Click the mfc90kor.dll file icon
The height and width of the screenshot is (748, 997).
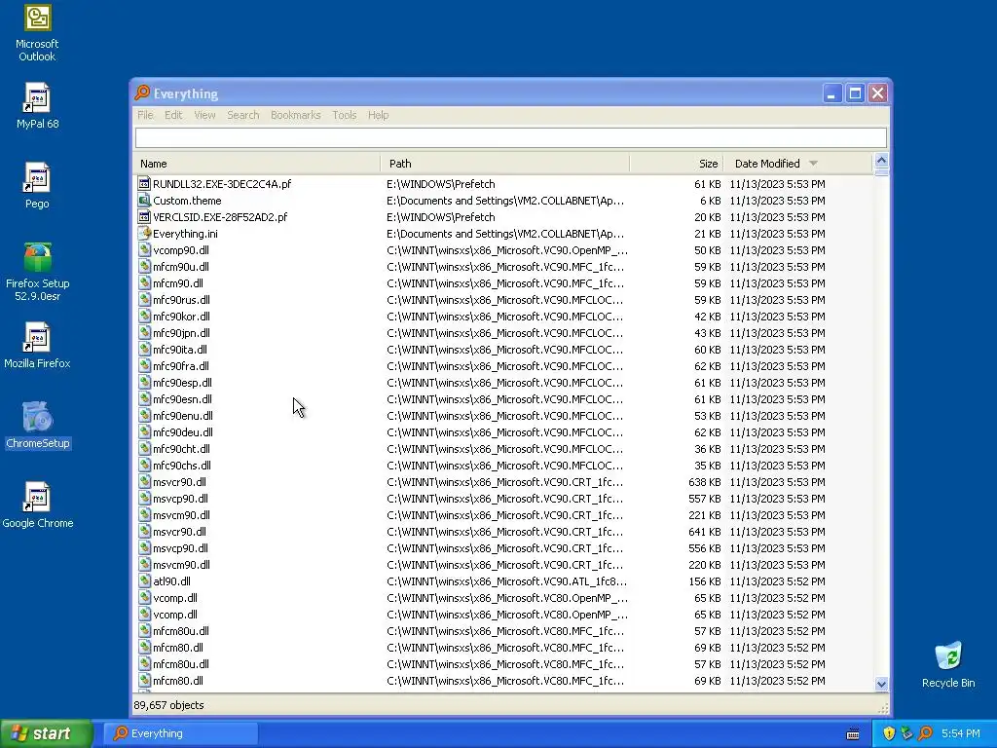tap(144, 317)
